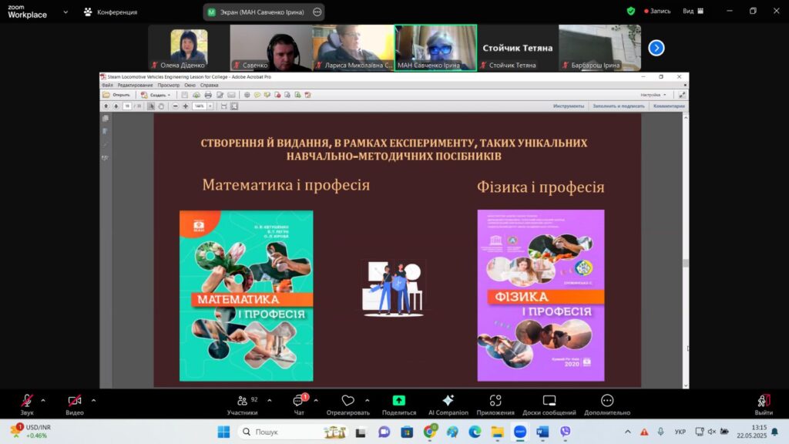Image resolution: width=789 pixels, height=444 pixels.
Task: Open Acrobat bookmarks sidebar icon
Action: coord(105,131)
